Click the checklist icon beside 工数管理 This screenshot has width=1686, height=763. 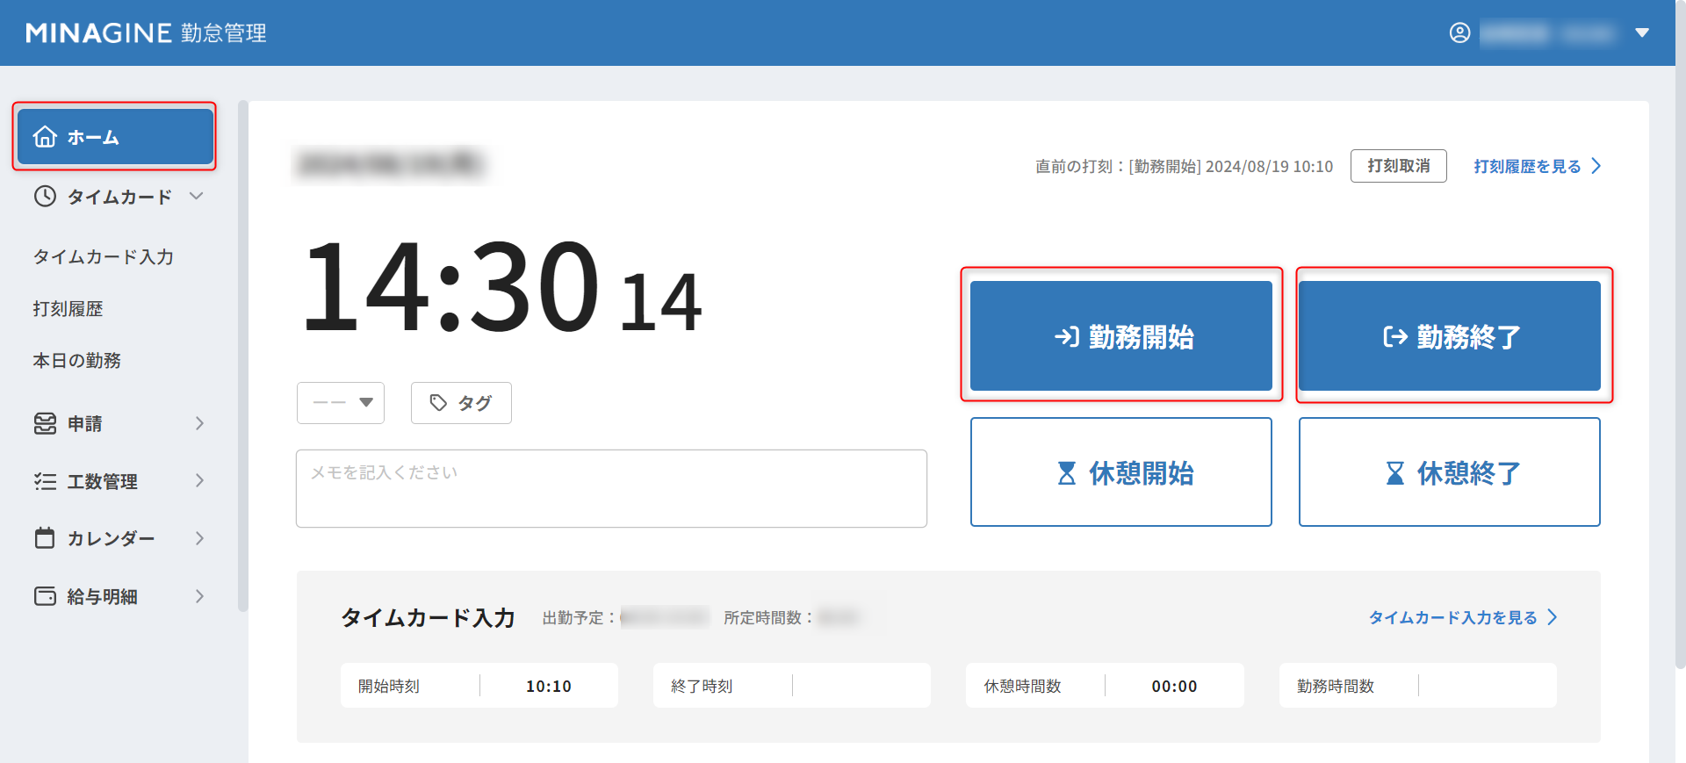(45, 481)
